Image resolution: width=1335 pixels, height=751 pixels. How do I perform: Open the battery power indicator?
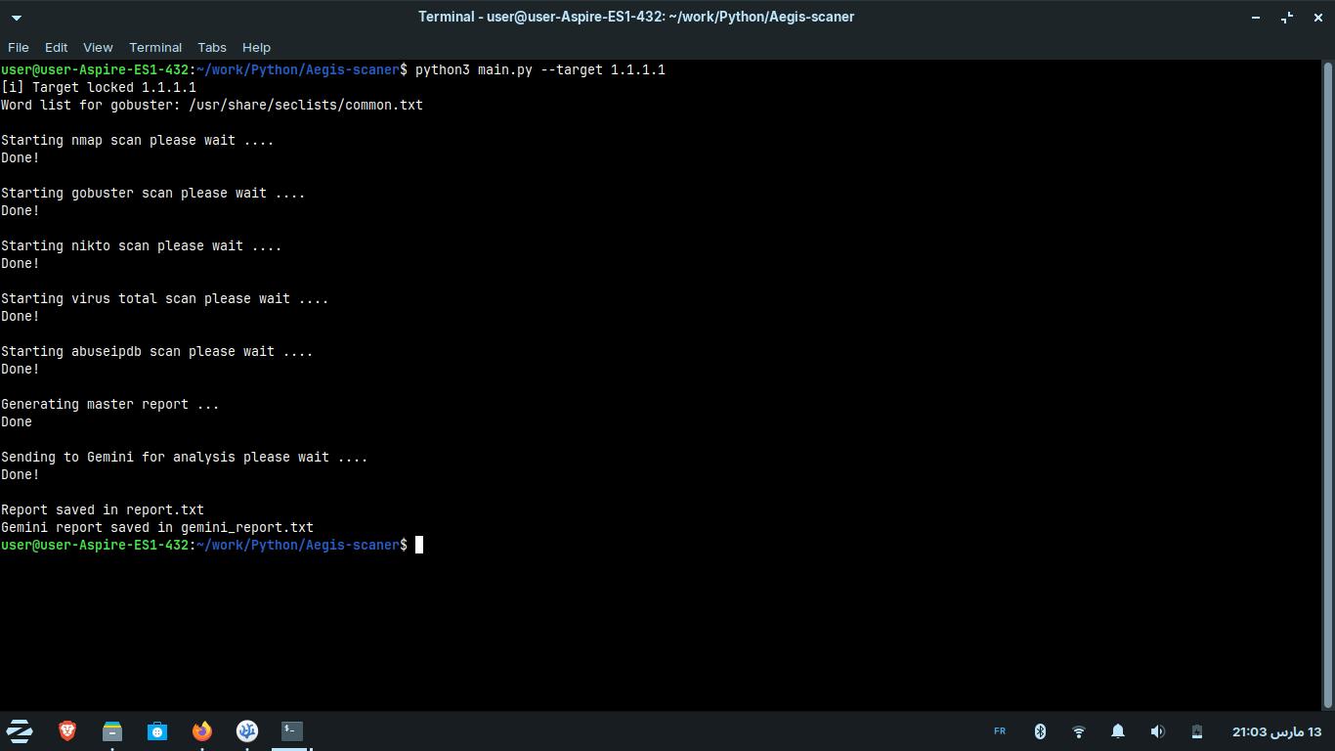tap(1196, 731)
